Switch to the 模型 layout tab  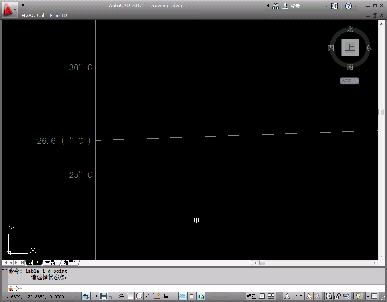pyautogui.click(x=34, y=263)
